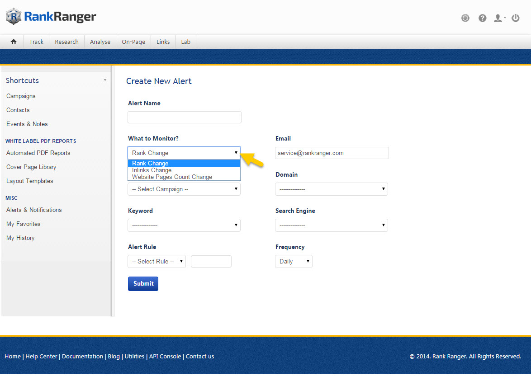The image size is (531, 376).
Task: Click the Submit button
Action: [x=143, y=284]
